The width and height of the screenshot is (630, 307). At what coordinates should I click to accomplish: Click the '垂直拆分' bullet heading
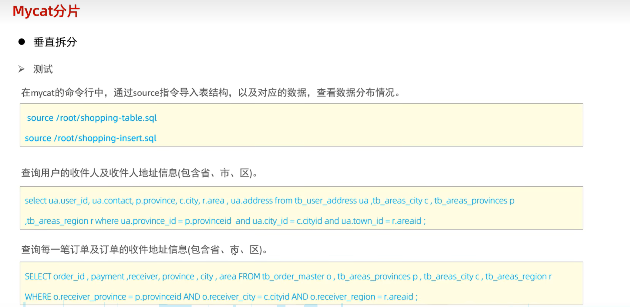pos(55,42)
